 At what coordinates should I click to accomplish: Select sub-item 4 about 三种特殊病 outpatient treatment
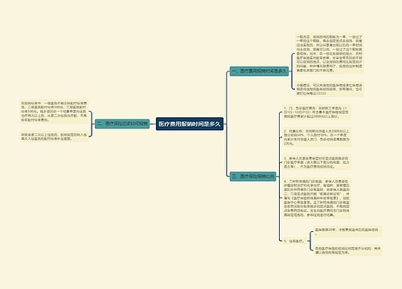tap(317, 198)
